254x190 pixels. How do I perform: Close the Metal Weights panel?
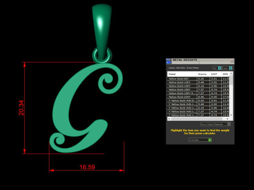(x=232, y=61)
